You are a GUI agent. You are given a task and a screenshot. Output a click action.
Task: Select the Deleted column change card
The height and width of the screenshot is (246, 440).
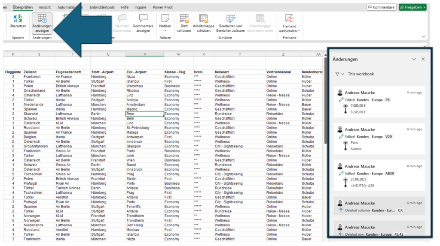coord(379,206)
